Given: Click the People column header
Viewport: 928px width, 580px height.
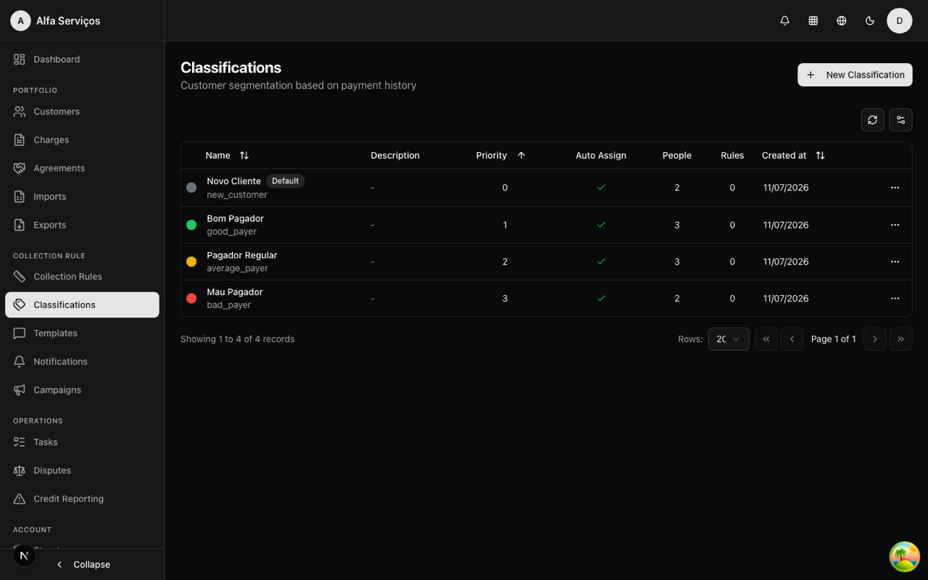Looking at the screenshot, I should pos(677,155).
